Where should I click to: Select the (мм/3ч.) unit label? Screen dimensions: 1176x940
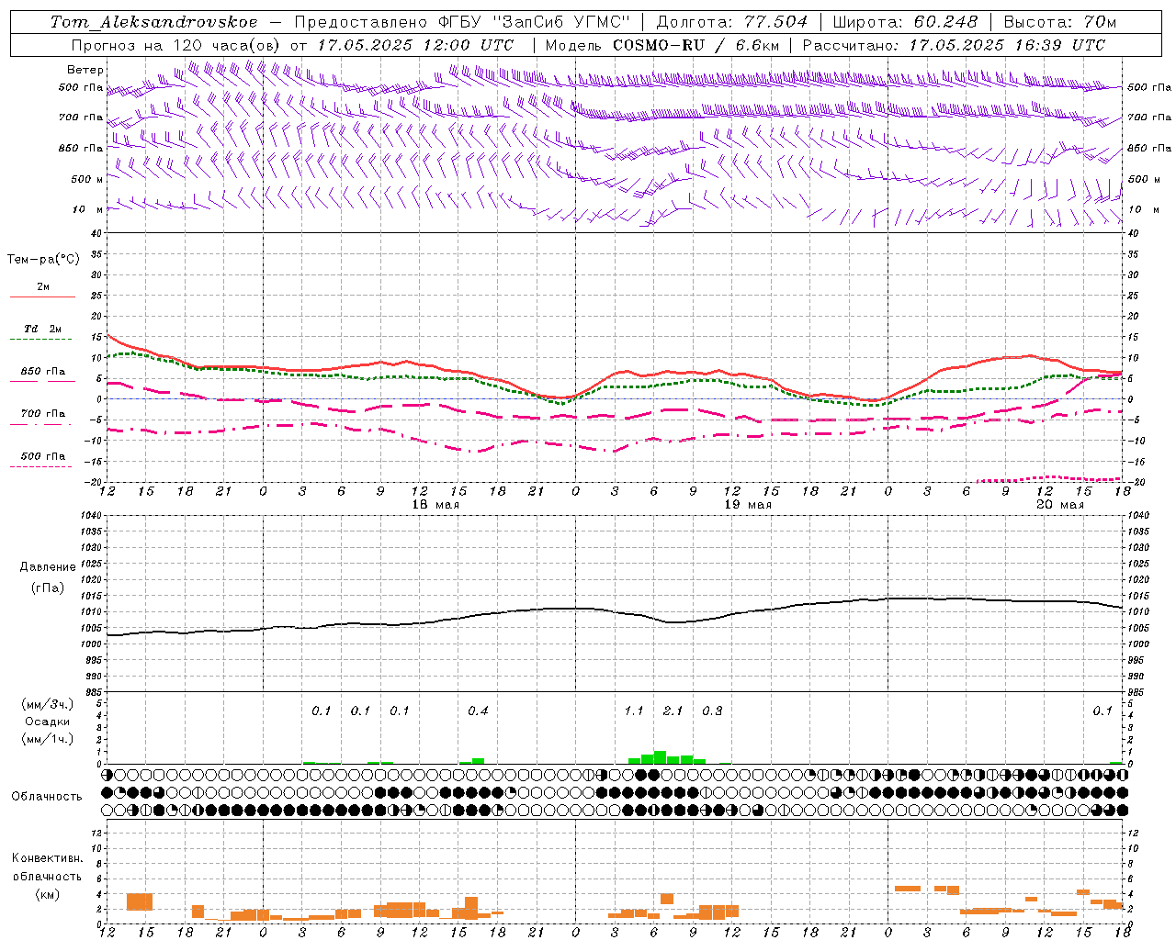tap(47, 704)
